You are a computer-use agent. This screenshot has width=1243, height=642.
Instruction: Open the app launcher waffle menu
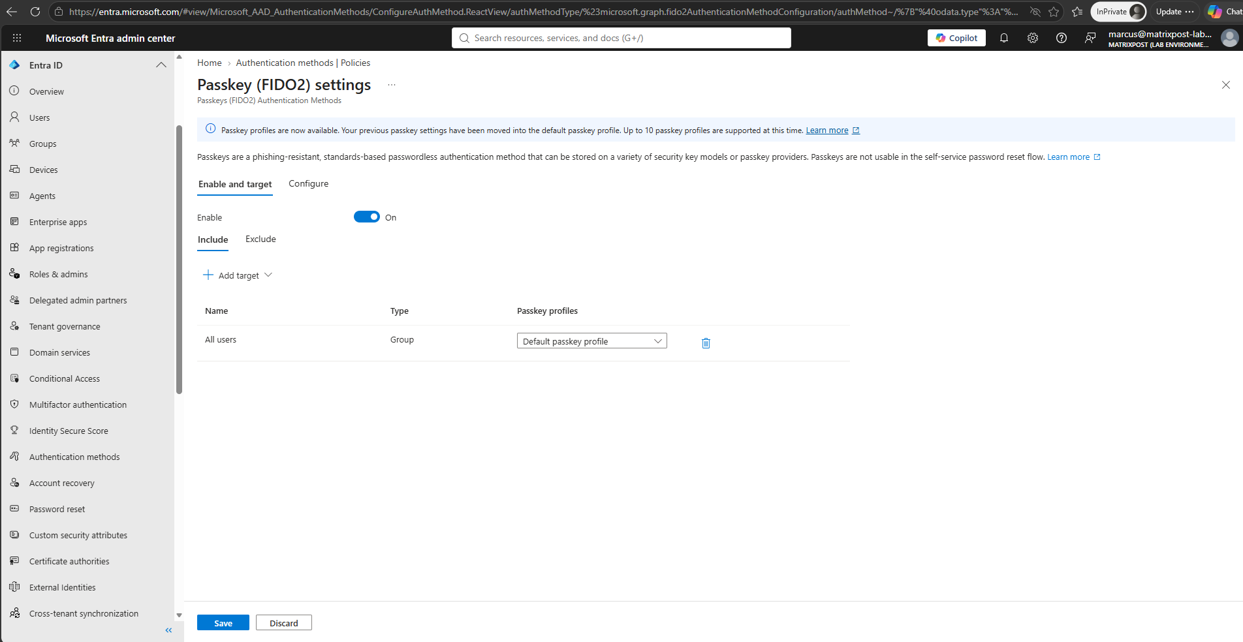[17, 38]
